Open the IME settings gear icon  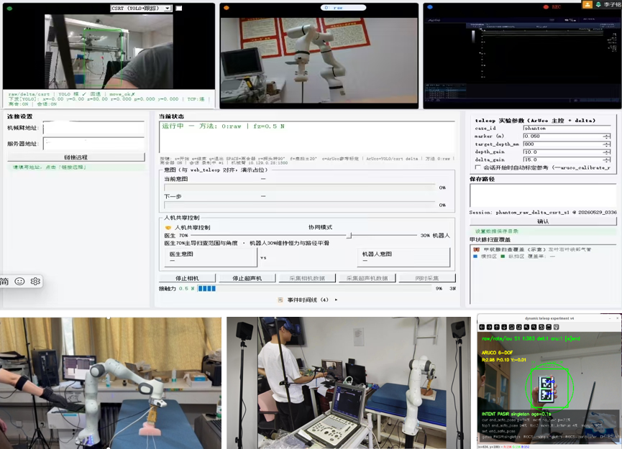point(35,282)
